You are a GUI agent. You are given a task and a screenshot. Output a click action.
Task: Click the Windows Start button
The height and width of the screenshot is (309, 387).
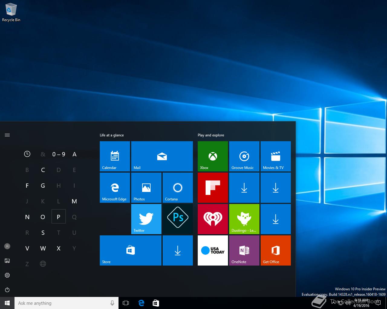tap(7, 303)
